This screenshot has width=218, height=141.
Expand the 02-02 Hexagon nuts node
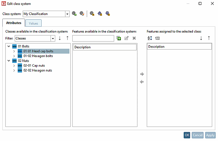(14, 71)
